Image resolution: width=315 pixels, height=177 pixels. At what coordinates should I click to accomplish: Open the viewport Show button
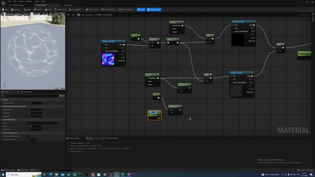26,14
